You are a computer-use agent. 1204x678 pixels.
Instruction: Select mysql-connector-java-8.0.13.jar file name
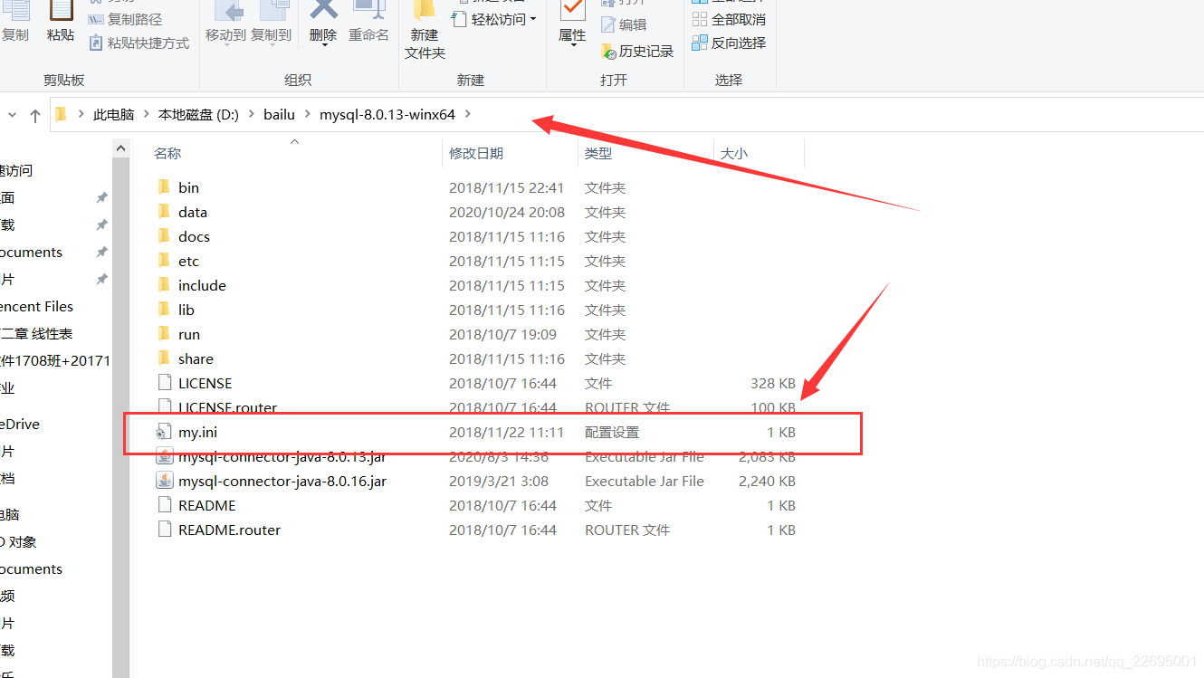point(282,456)
